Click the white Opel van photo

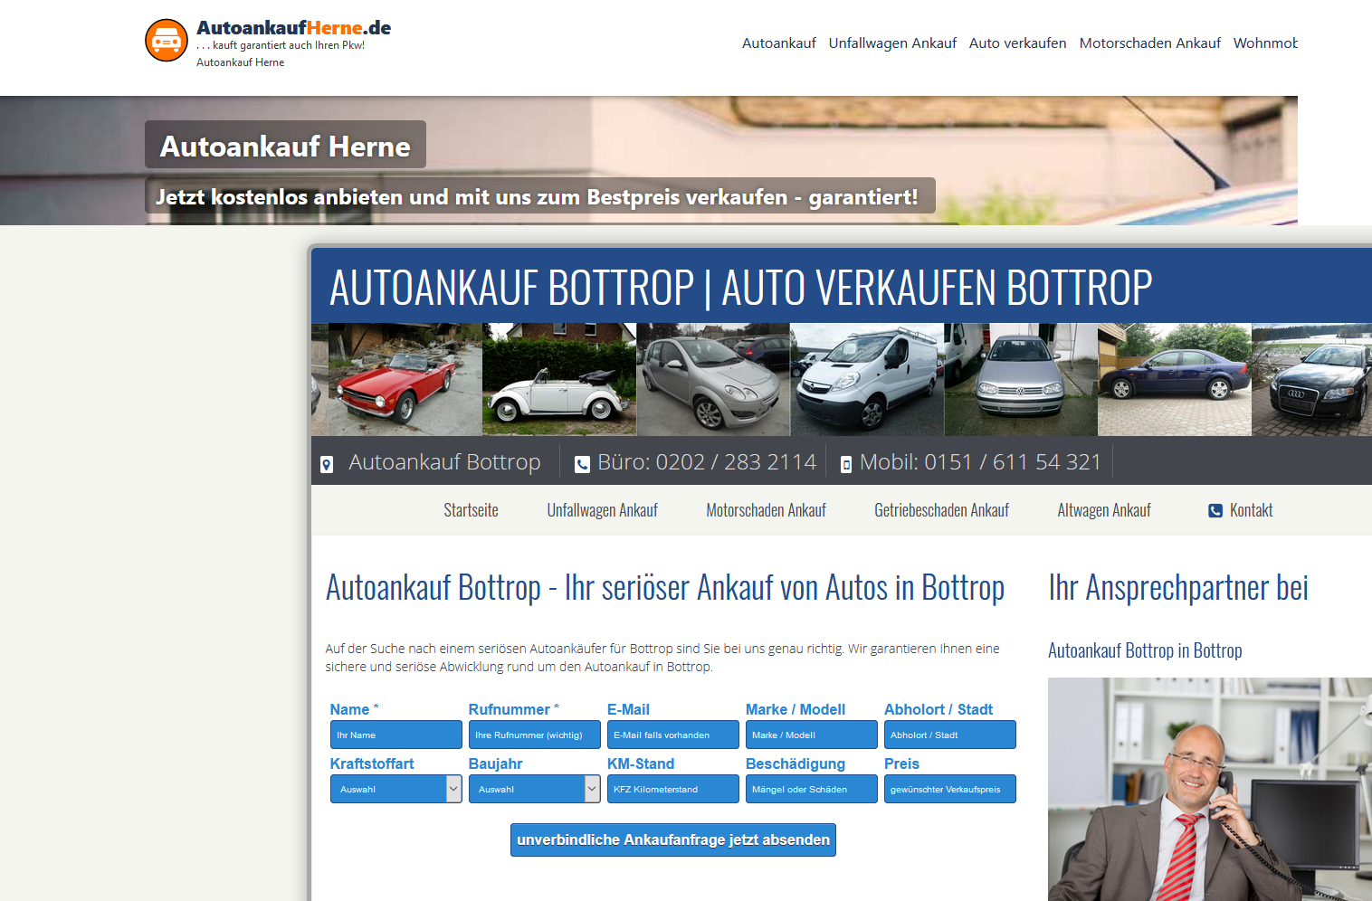(x=866, y=380)
